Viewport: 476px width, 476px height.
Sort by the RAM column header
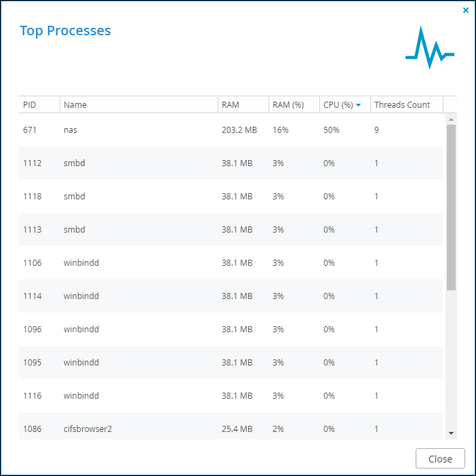coord(243,104)
